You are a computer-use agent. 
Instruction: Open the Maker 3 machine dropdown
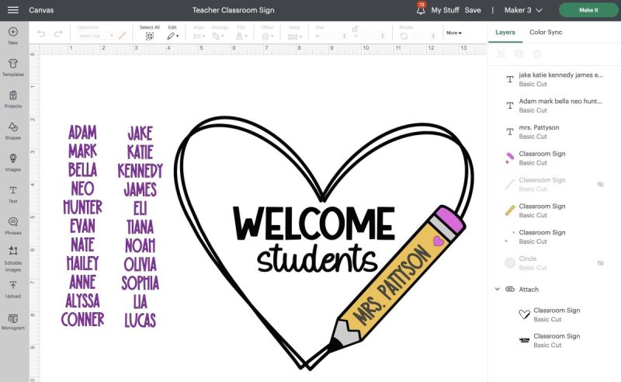[522, 10]
